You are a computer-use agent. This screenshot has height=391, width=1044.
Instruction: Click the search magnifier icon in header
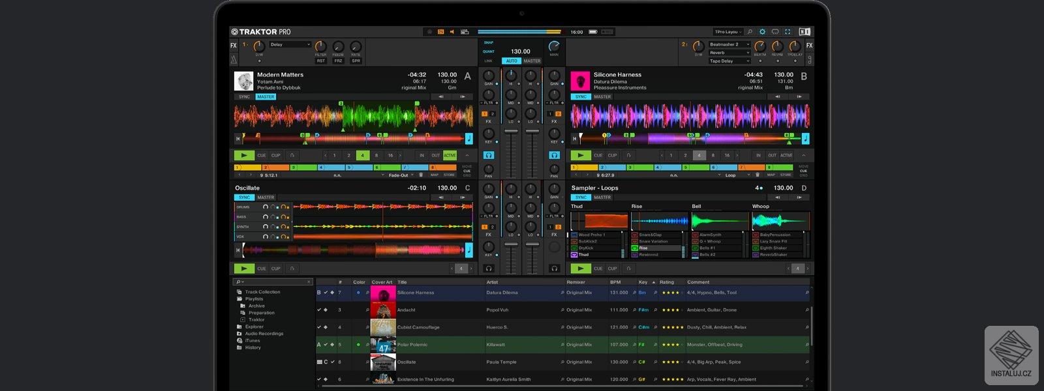coord(750,31)
